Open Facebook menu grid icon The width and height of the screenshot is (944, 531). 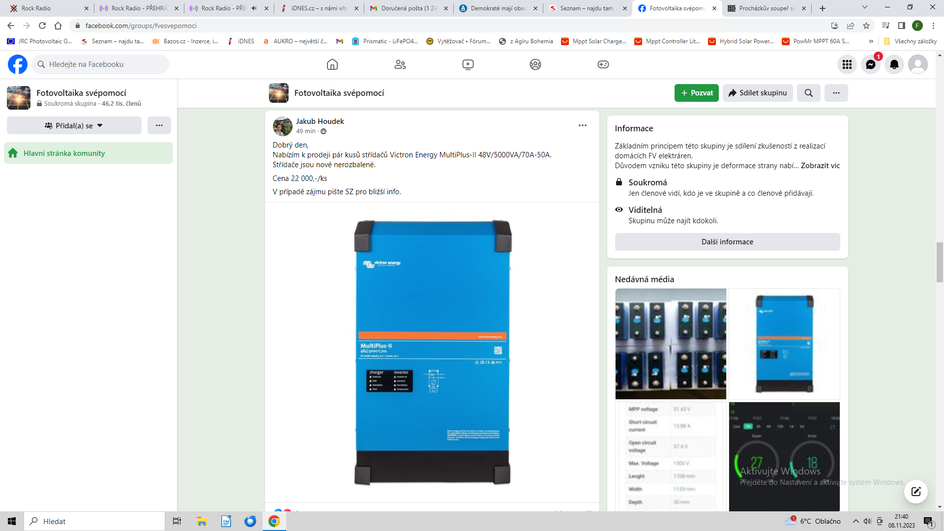[x=847, y=64]
